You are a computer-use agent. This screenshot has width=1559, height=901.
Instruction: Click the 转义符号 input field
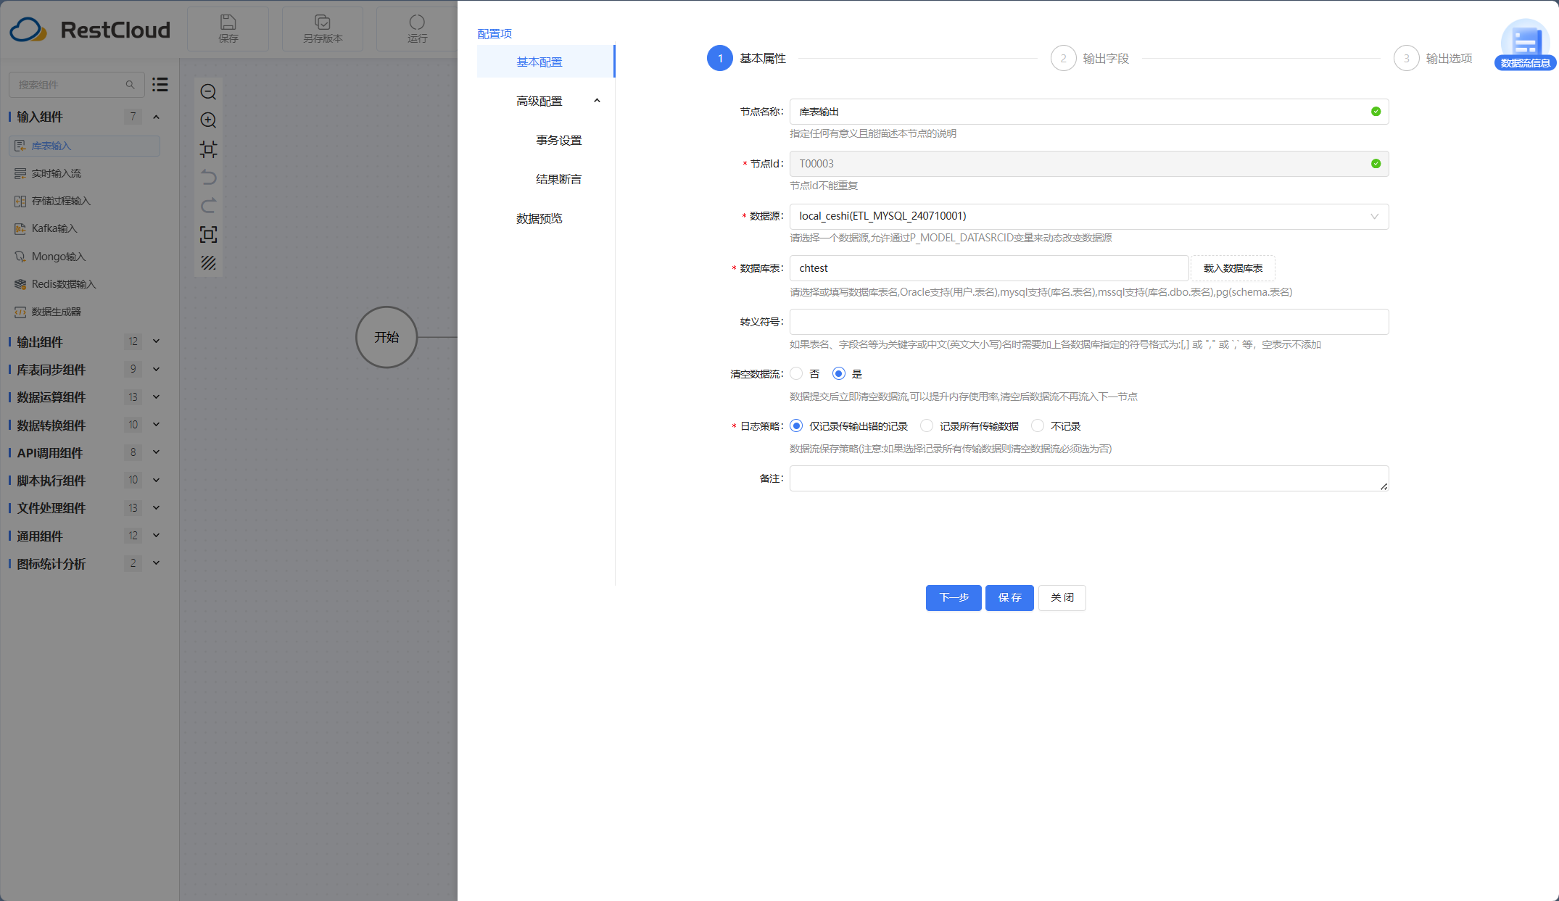click(x=1089, y=322)
